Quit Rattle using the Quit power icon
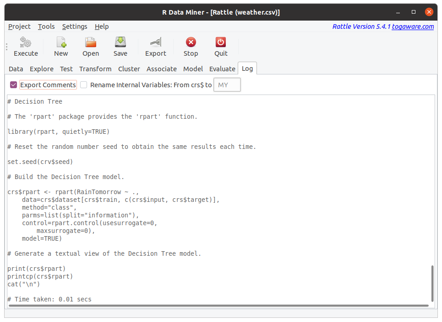The image size is (442, 322). coord(221,42)
